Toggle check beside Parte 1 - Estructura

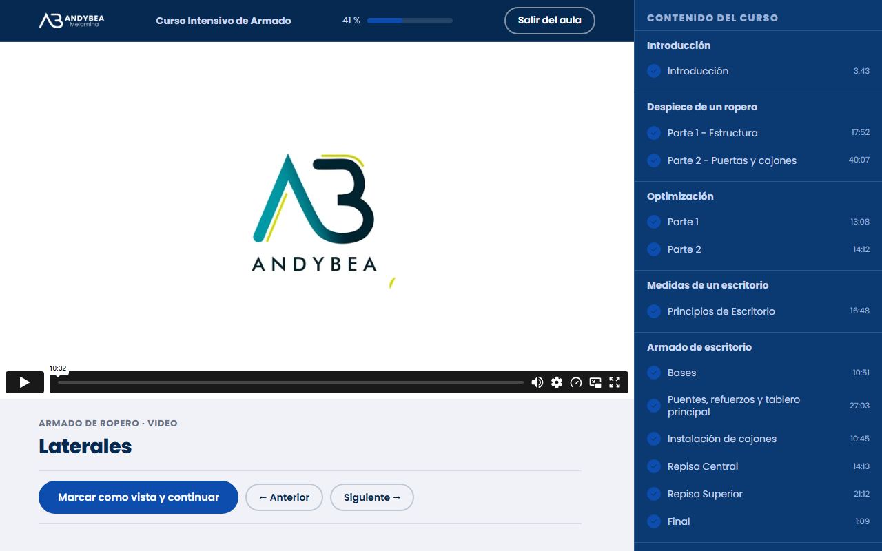654,133
